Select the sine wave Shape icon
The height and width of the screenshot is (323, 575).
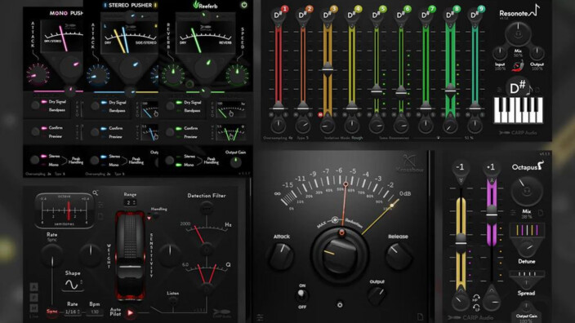pos(71,284)
